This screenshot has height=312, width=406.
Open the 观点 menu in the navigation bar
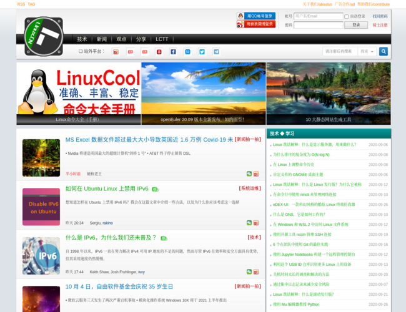point(121,39)
